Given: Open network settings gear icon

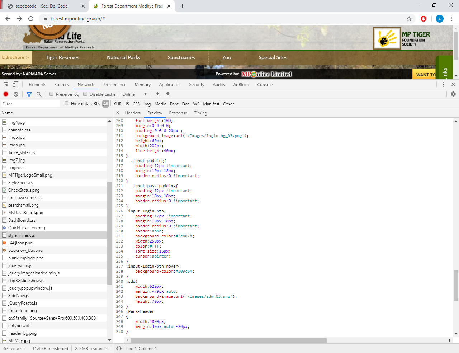Looking at the screenshot, I should pos(453,94).
